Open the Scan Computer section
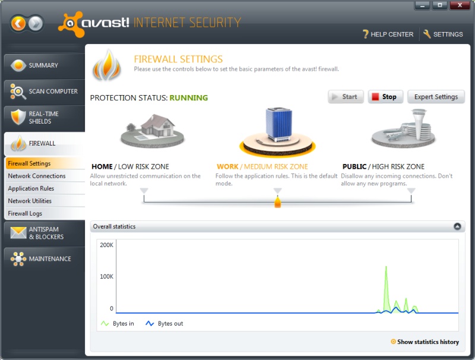The width and height of the screenshot is (475, 360). click(x=45, y=91)
